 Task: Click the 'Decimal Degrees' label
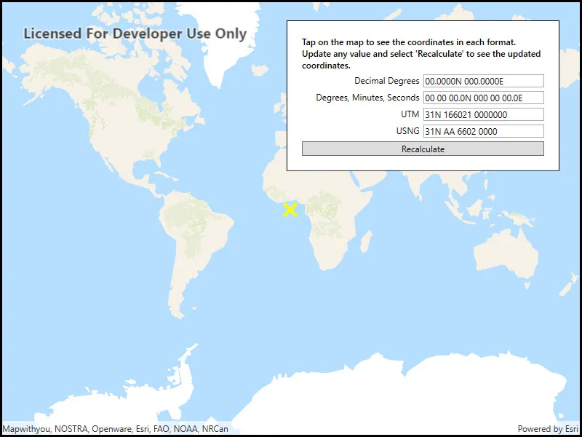(x=387, y=81)
